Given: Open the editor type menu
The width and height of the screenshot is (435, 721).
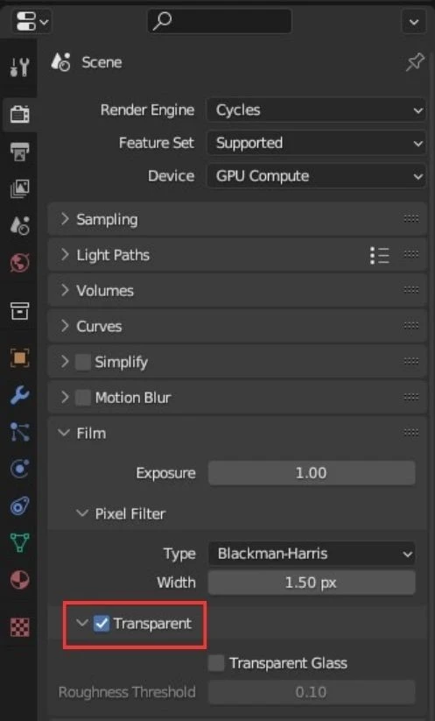Looking at the screenshot, I should point(32,21).
